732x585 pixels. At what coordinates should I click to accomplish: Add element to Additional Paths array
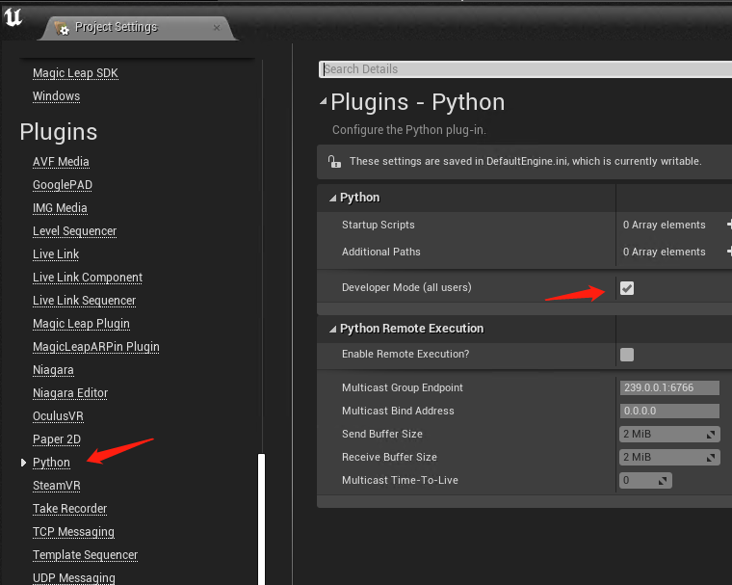click(x=729, y=252)
